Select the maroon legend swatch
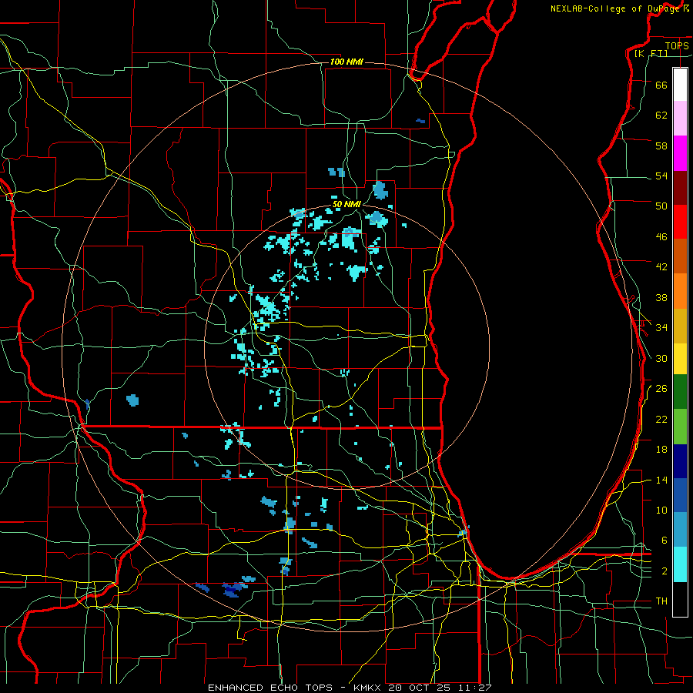The image size is (693, 693). (x=680, y=187)
